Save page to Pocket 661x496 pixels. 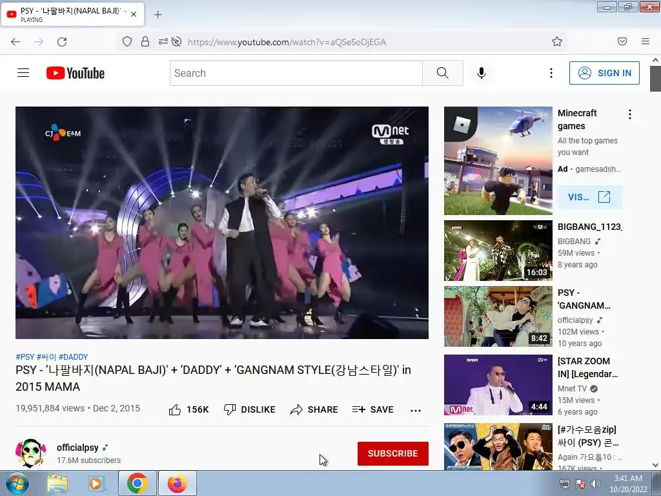pos(622,41)
